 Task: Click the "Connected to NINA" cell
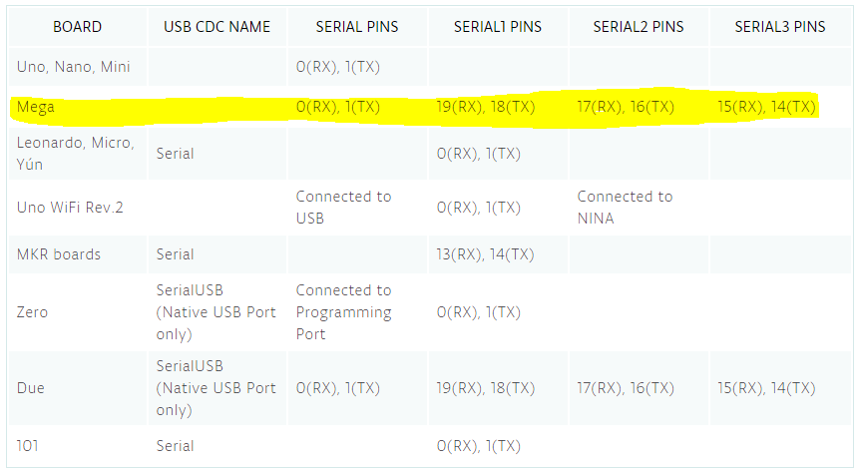click(625, 208)
